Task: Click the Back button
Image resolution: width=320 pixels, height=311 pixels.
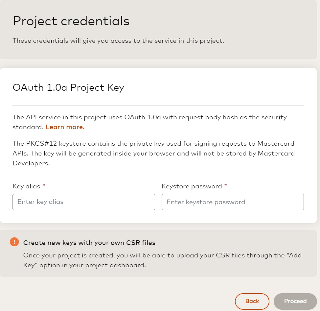Action: [252, 301]
